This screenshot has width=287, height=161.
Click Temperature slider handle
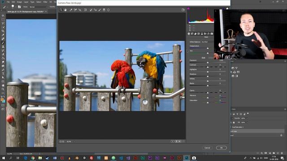pyautogui.click(x=208, y=48)
